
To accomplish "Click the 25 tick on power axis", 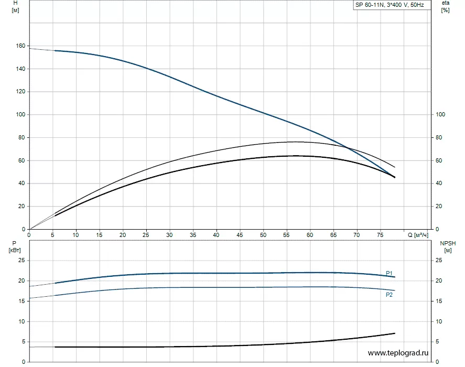I will tap(21, 260).
